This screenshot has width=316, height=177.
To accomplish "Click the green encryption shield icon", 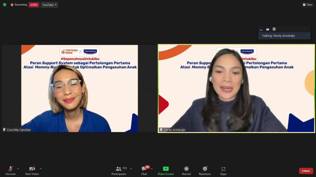I will pyautogui.click(x=5, y=5).
